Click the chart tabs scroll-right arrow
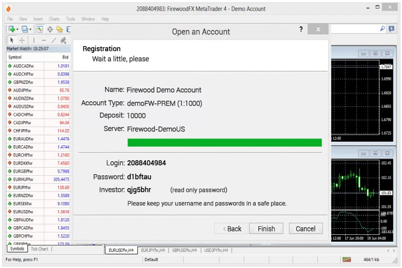Viewport: 402px width, 268px height. [x=394, y=250]
